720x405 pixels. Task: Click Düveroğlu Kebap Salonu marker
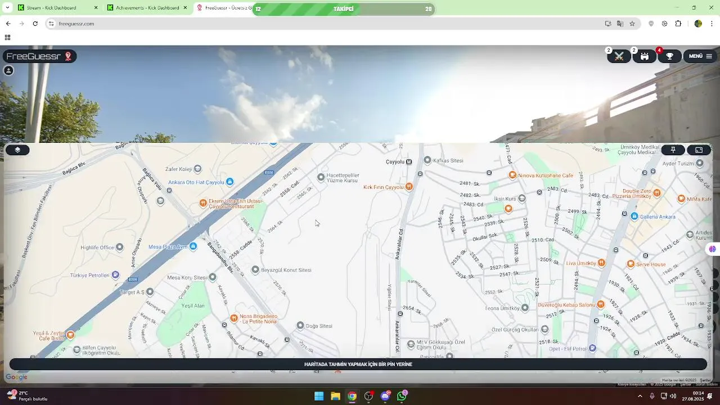601,304
